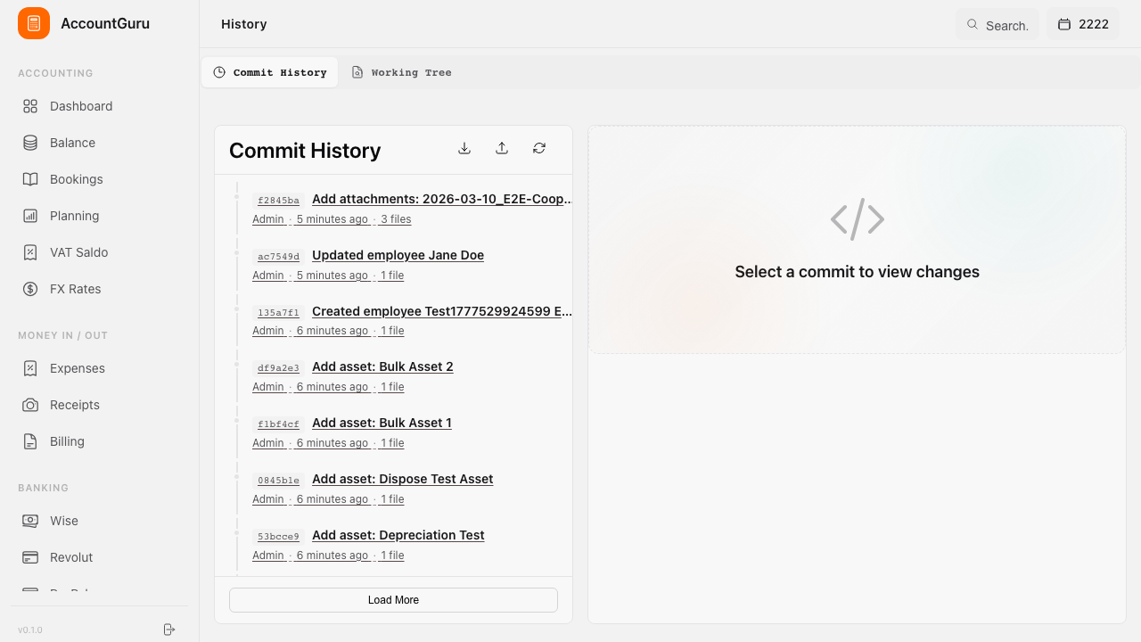
Task: Go to Balance in the sidebar
Action: tap(99, 143)
